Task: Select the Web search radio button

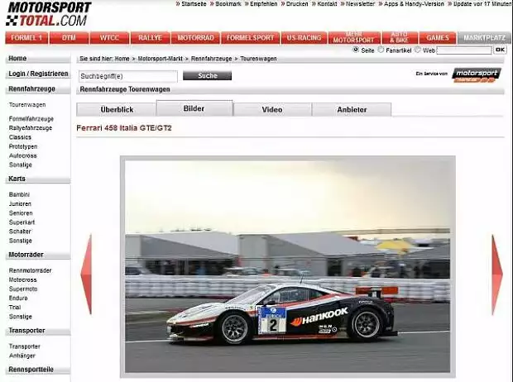Action: tap(418, 50)
